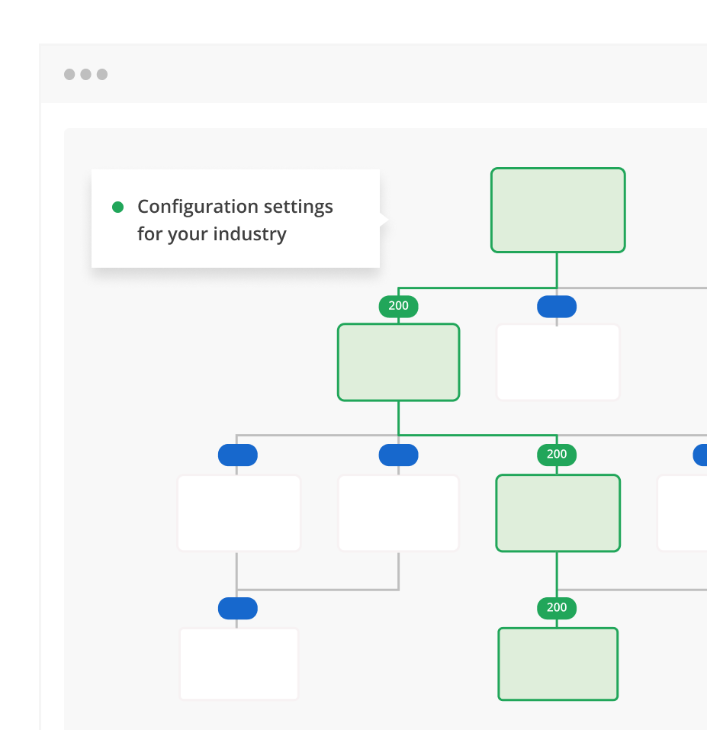Click the "200" badge in the third row
Image resolution: width=707 pixels, height=730 pixels.
(557, 455)
